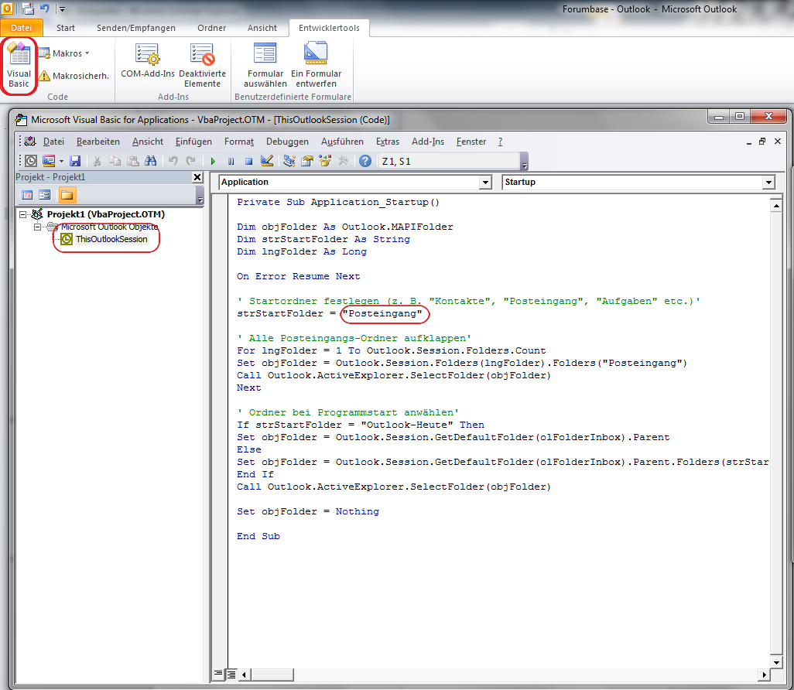Collapse Microsoft Outlook Objekte folder node
Viewport: 794px width, 690px height.
[x=37, y=227]
